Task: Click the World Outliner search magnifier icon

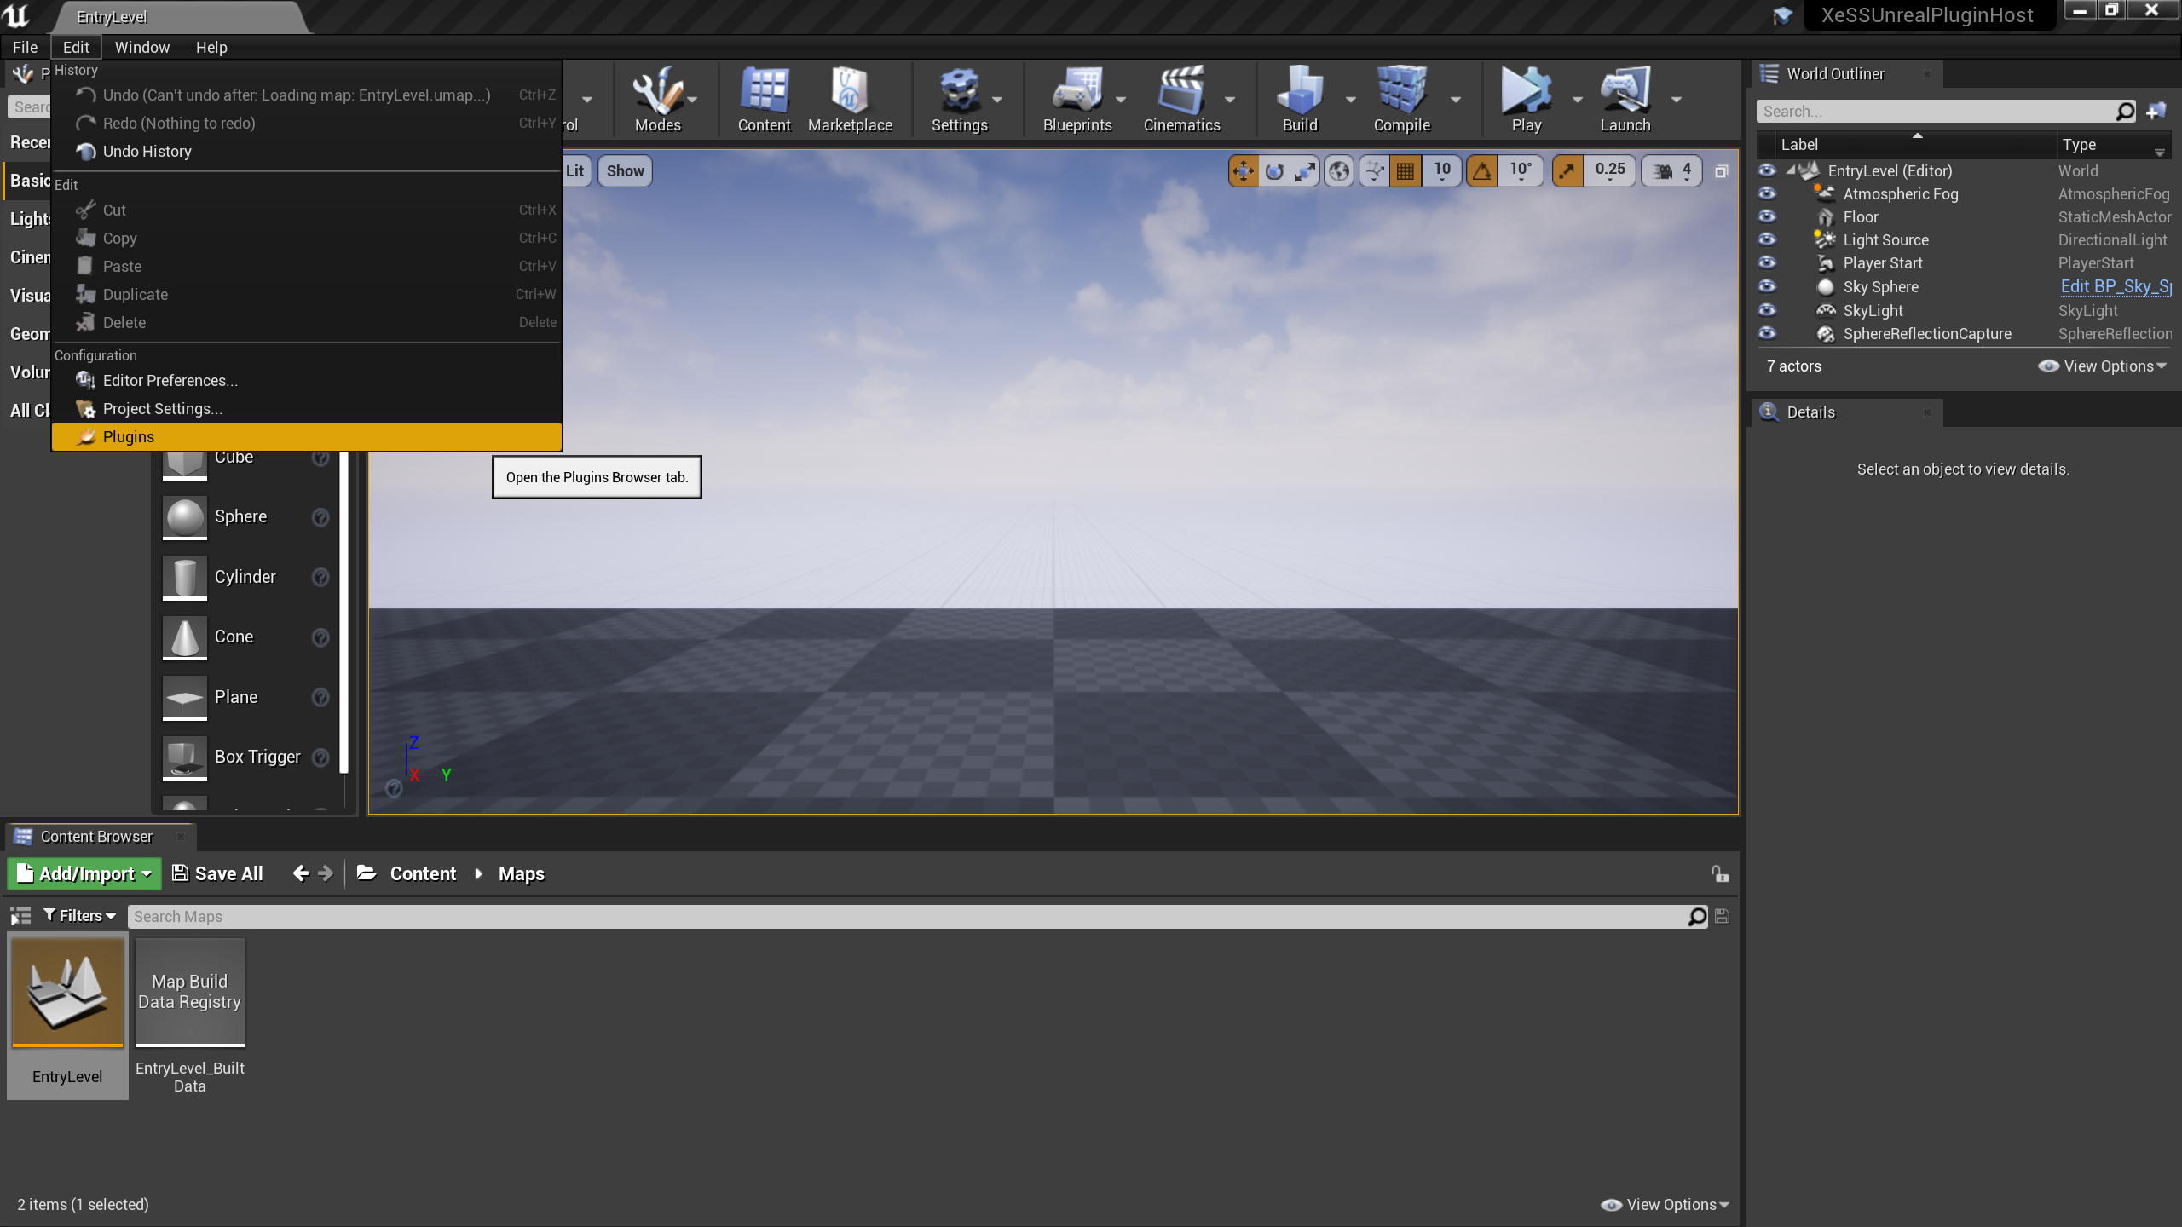Action: (x=2125, y=111)
